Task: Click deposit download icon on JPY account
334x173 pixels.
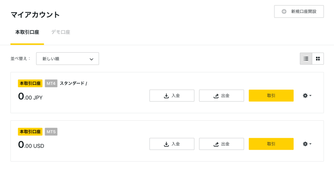Action: [x=166, y=96]
